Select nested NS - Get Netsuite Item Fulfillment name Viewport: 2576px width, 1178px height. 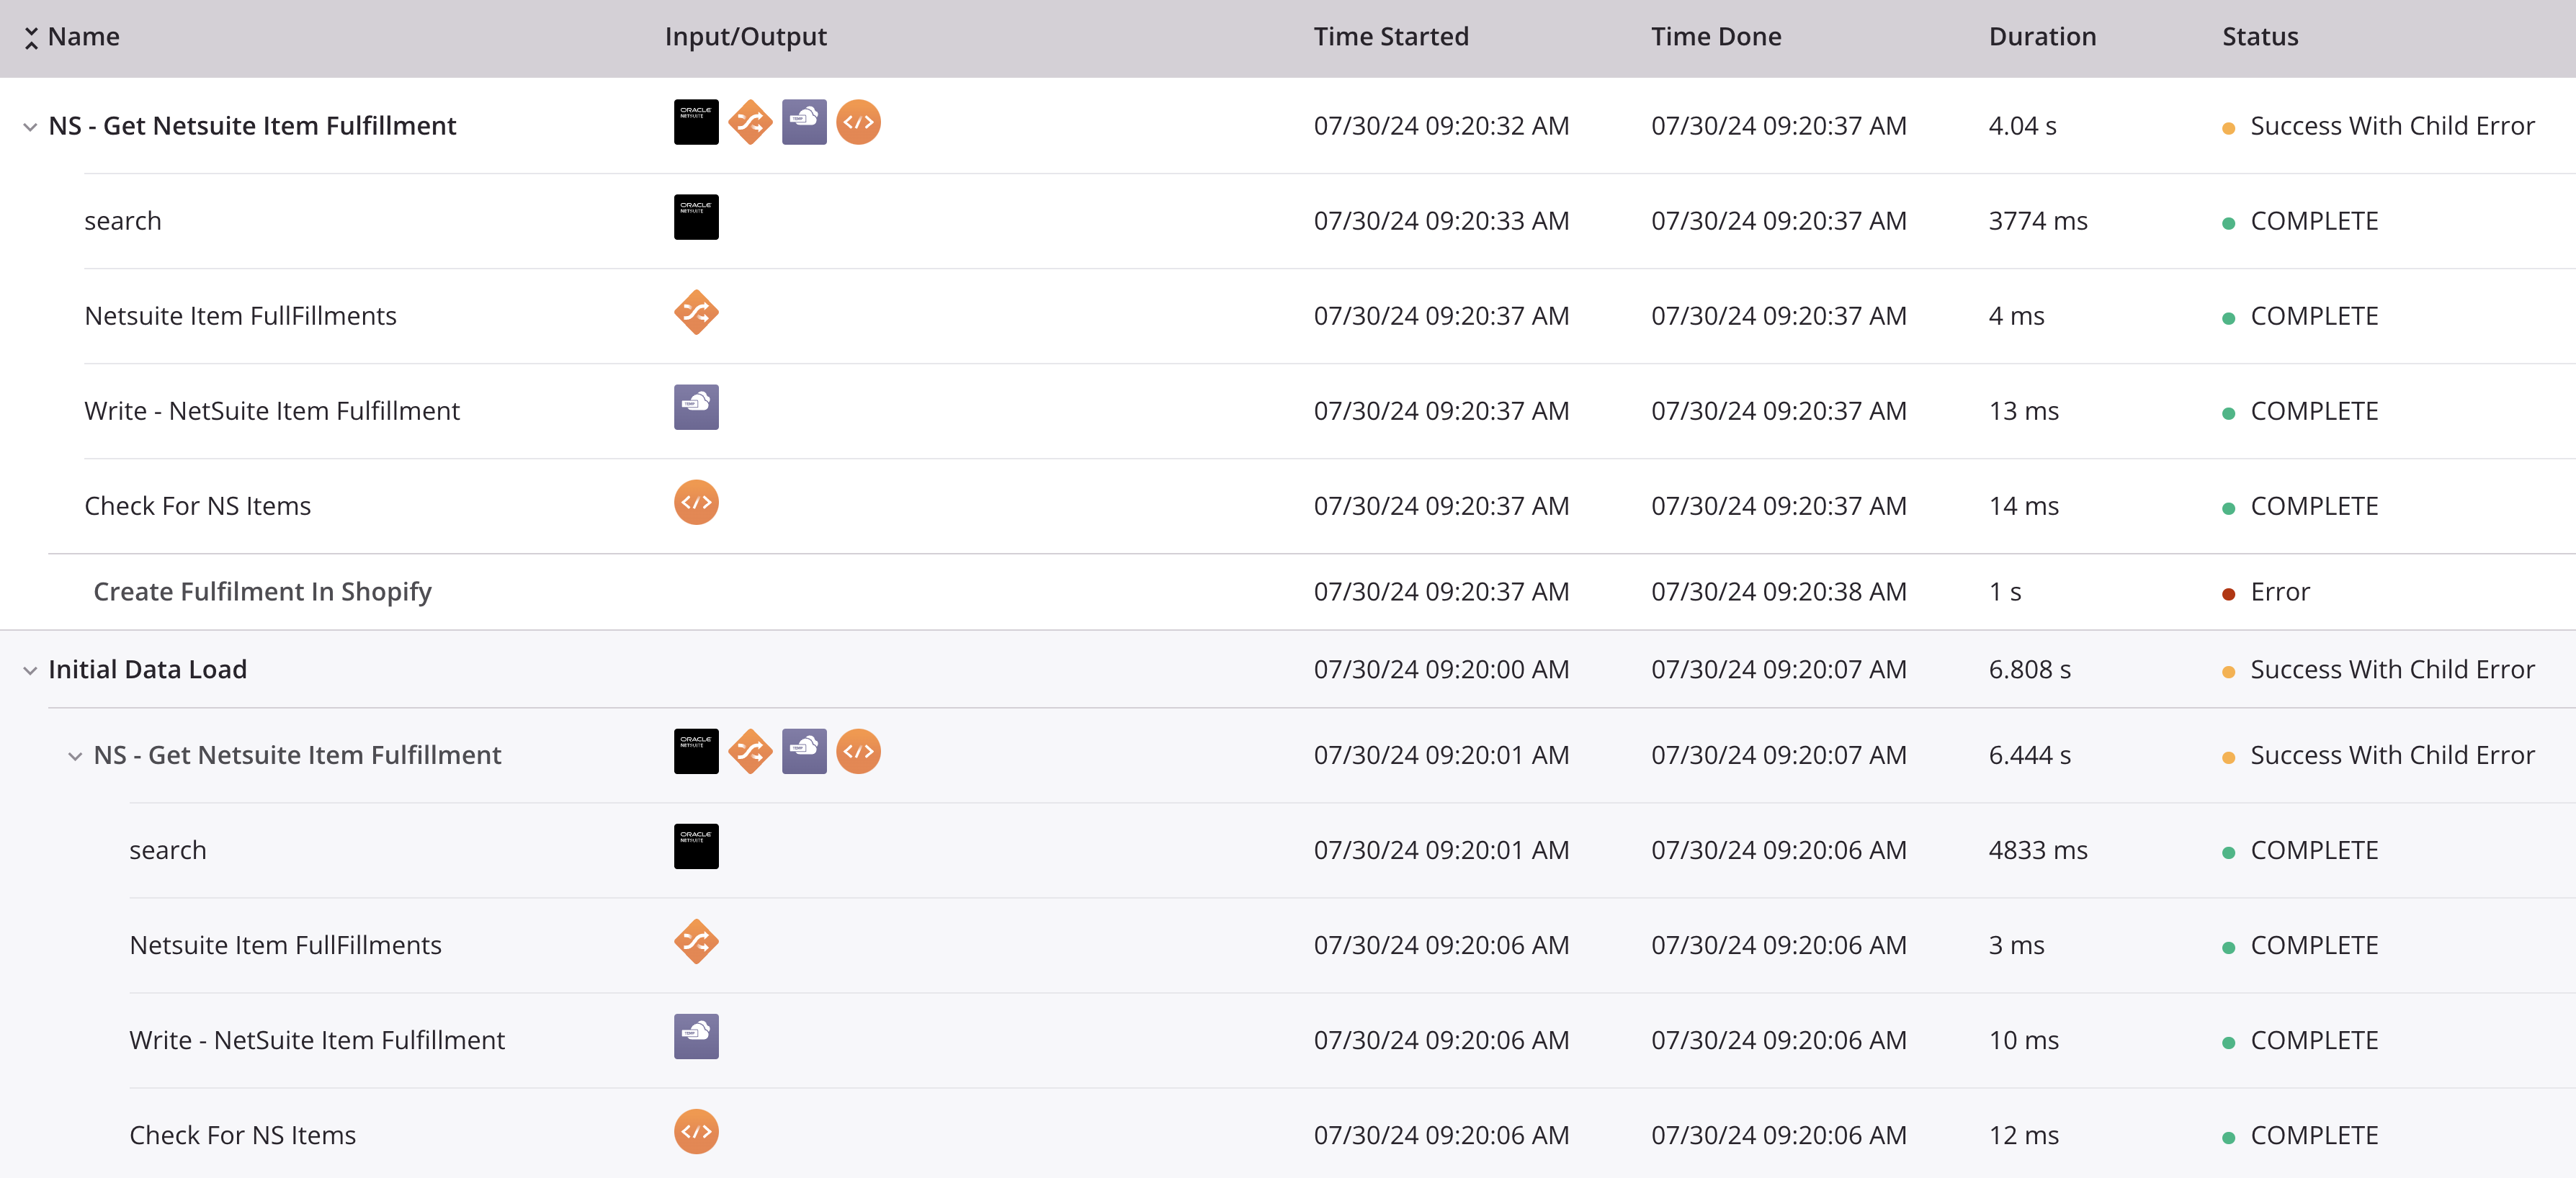tap(297, 755)
